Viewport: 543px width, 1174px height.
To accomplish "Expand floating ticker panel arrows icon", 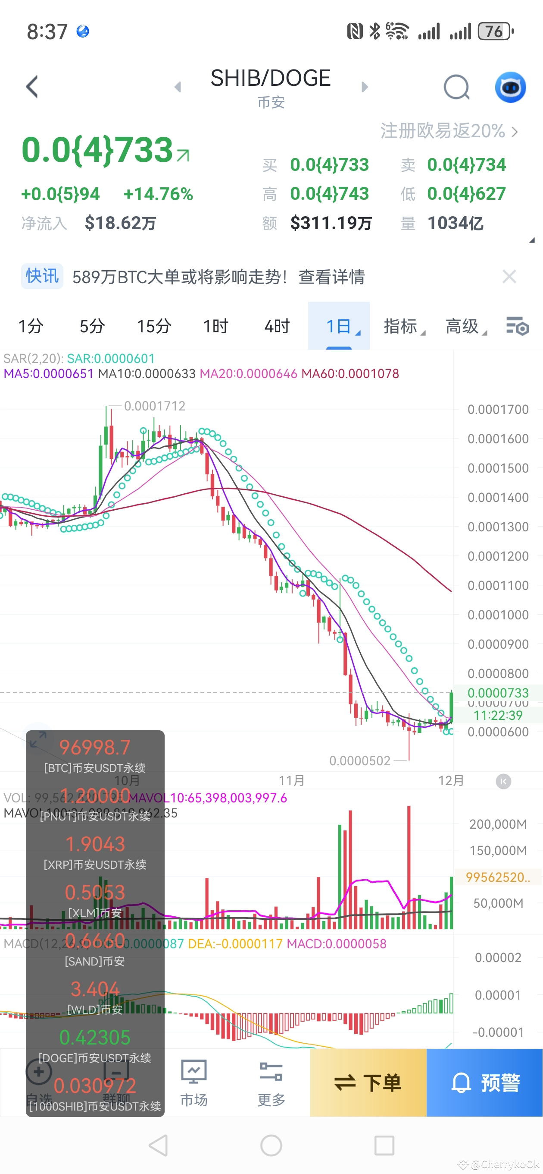I will coord(38,739).
